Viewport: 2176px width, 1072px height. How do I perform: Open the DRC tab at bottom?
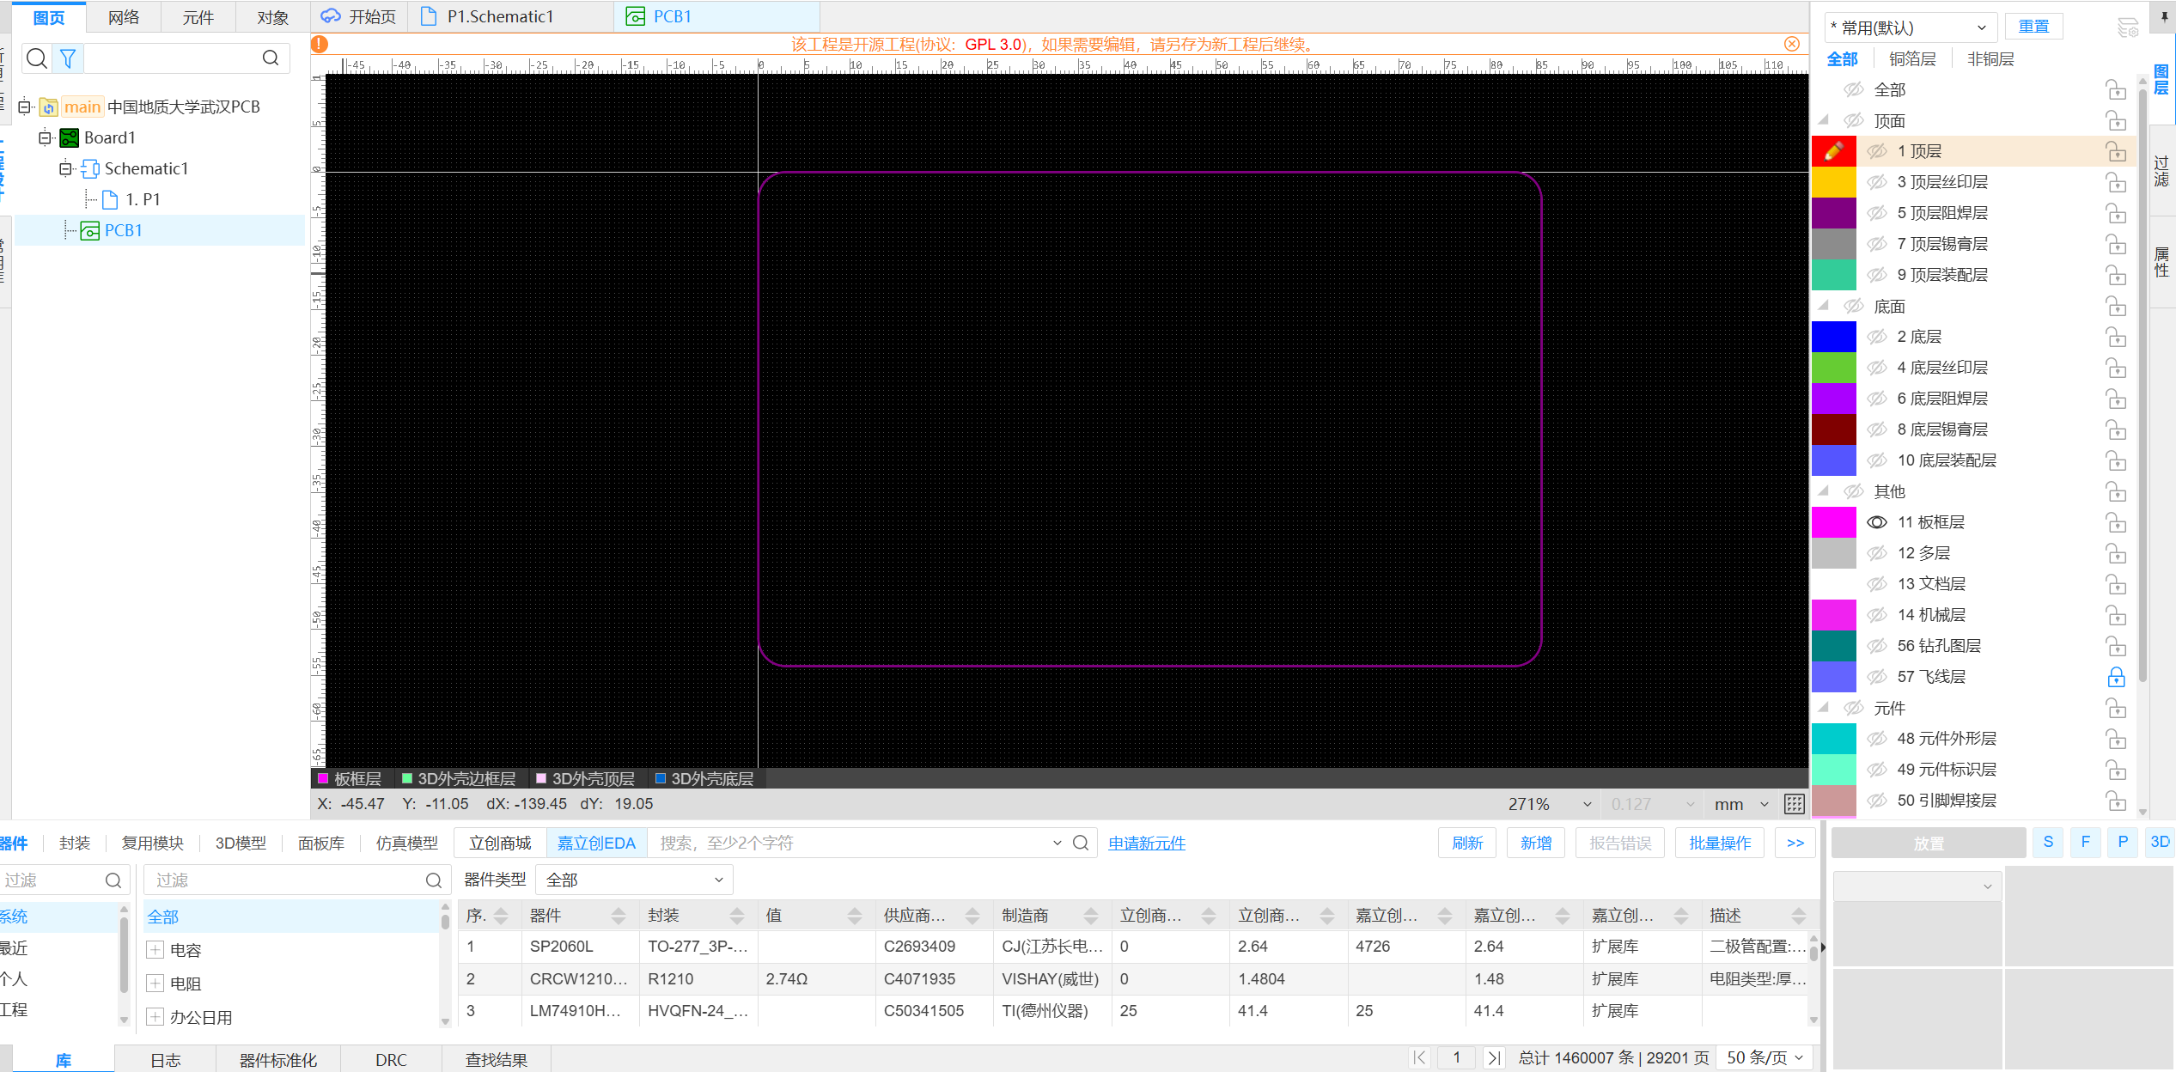point(391,1060)
